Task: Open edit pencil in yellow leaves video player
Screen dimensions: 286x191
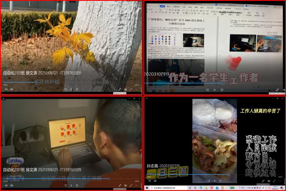Action: click(x=120, y=89)
